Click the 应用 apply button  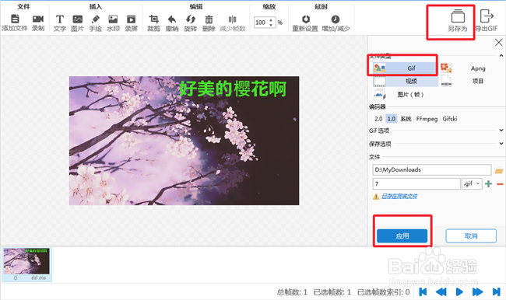[402, 235]
